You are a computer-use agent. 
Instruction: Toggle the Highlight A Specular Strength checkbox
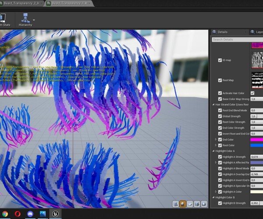click(220, 186)
